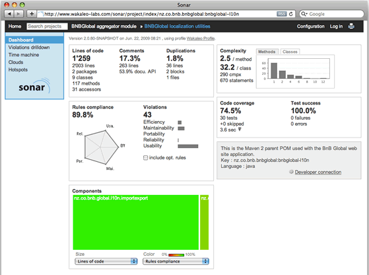
Task: Click the Search projects field
Action: coord(47,26)
